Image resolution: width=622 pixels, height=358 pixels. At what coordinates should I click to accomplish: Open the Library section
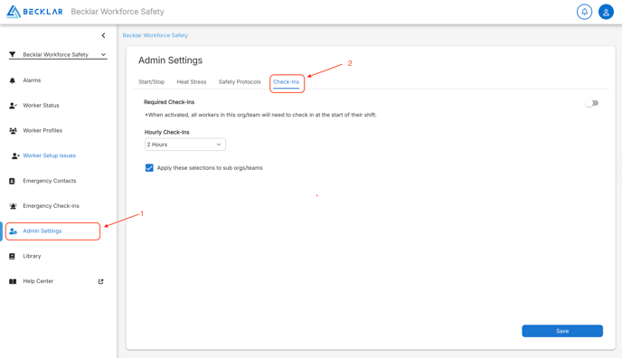click(x=32, y=256)
